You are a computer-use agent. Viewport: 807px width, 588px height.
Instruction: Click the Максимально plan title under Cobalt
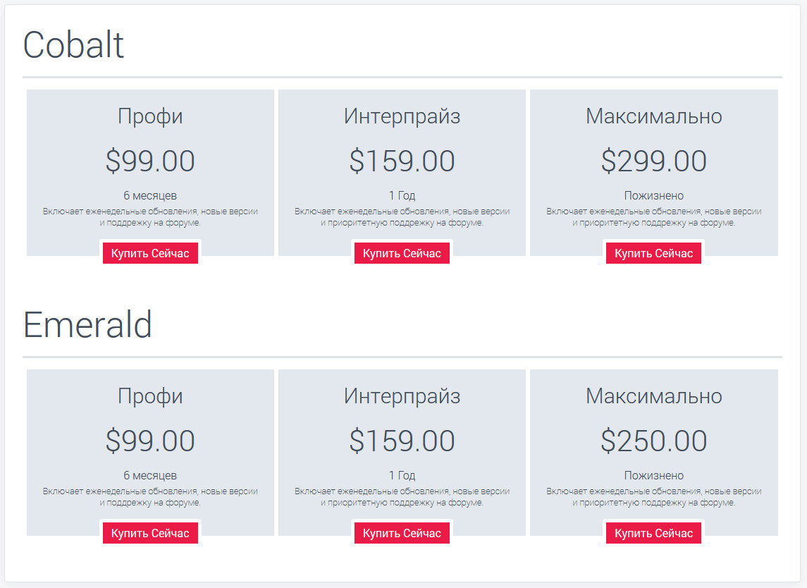[653, 118]
